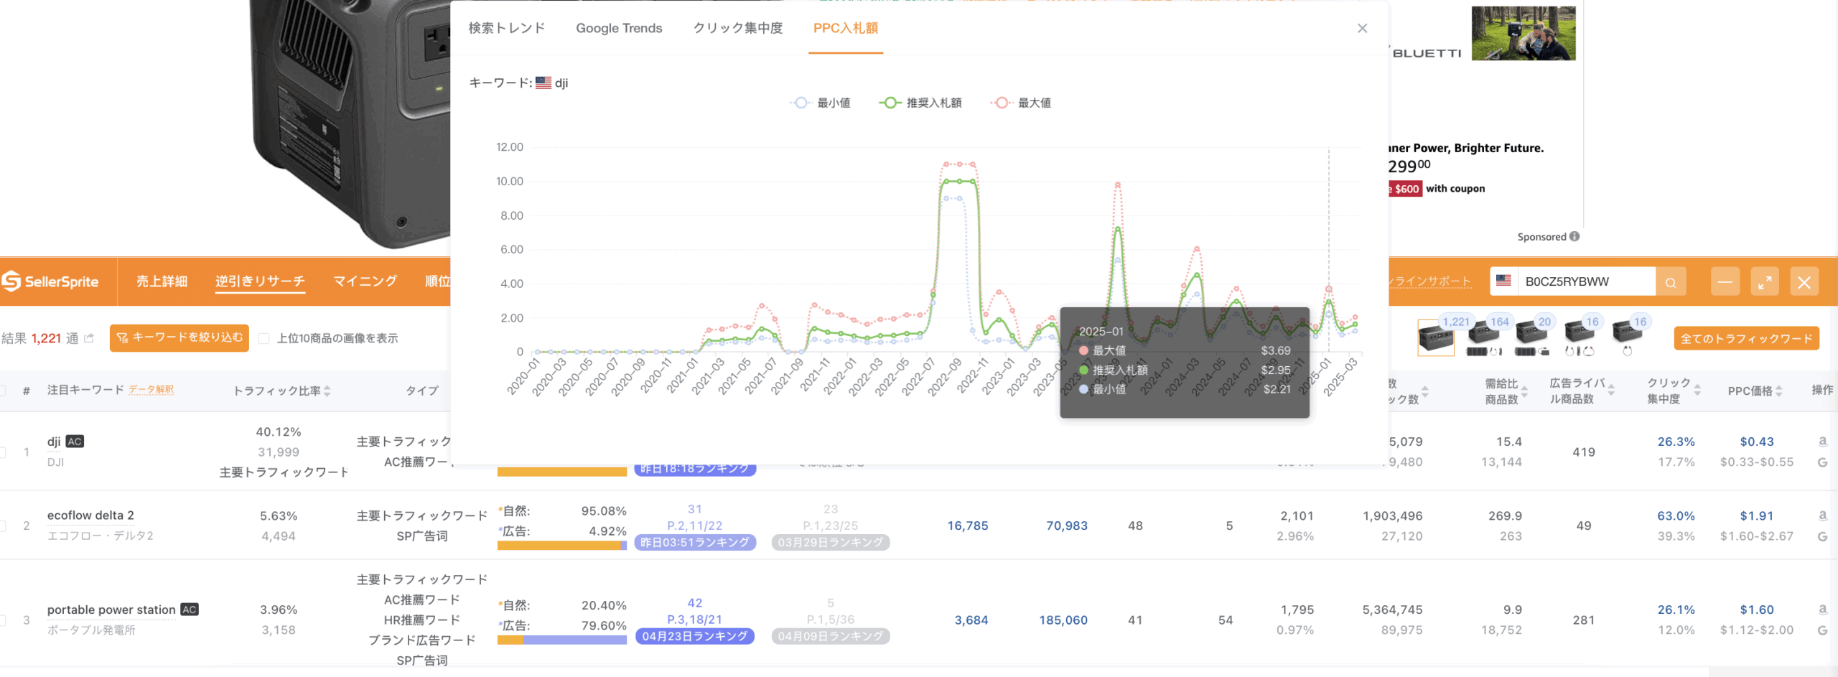Open PPC price $1.91 for ecoflow delta 2

[x=1757, y=515]
